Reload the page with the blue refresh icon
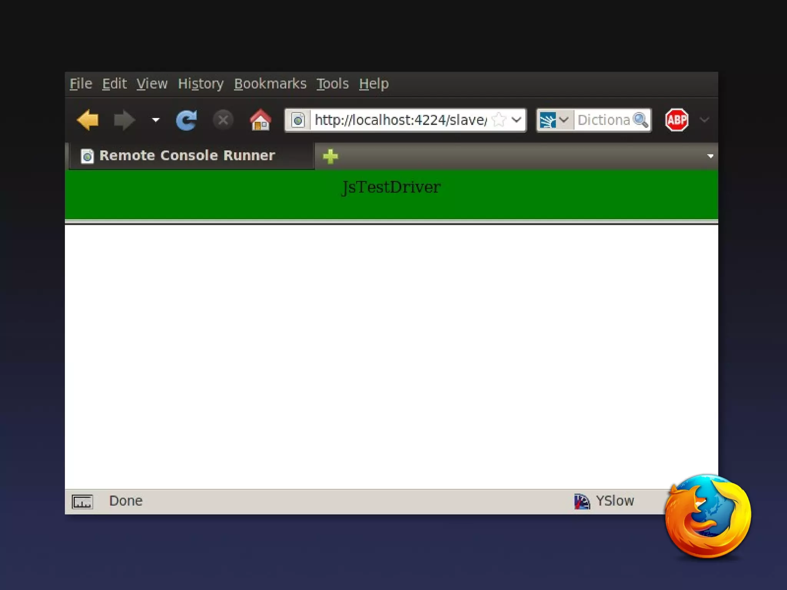 click(x=187, y=120)
